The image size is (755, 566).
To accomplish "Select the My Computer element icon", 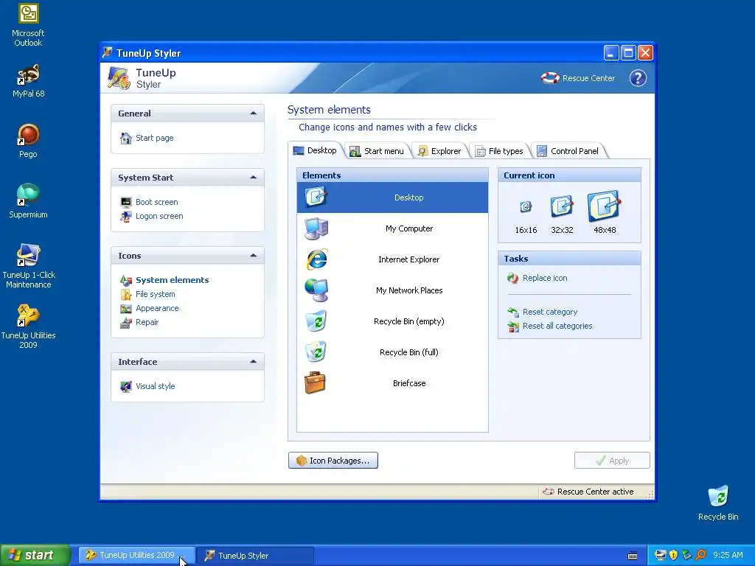I will click(x=316, y=228).
